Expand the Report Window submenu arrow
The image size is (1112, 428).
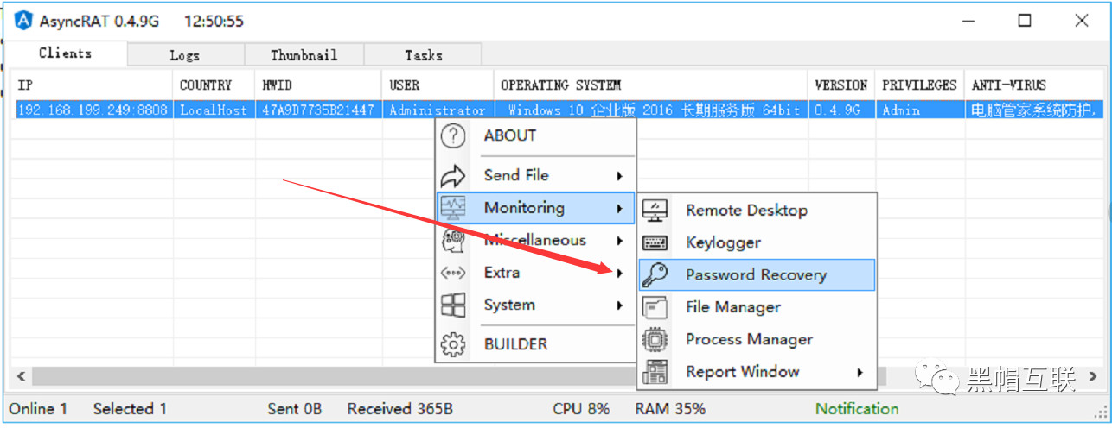click(860, 372)
